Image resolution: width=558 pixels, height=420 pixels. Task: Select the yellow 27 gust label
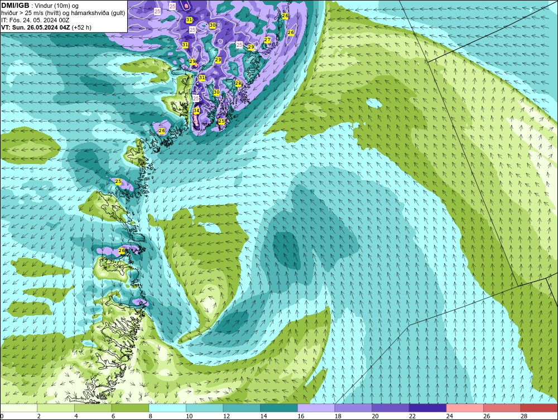[267, 40]
